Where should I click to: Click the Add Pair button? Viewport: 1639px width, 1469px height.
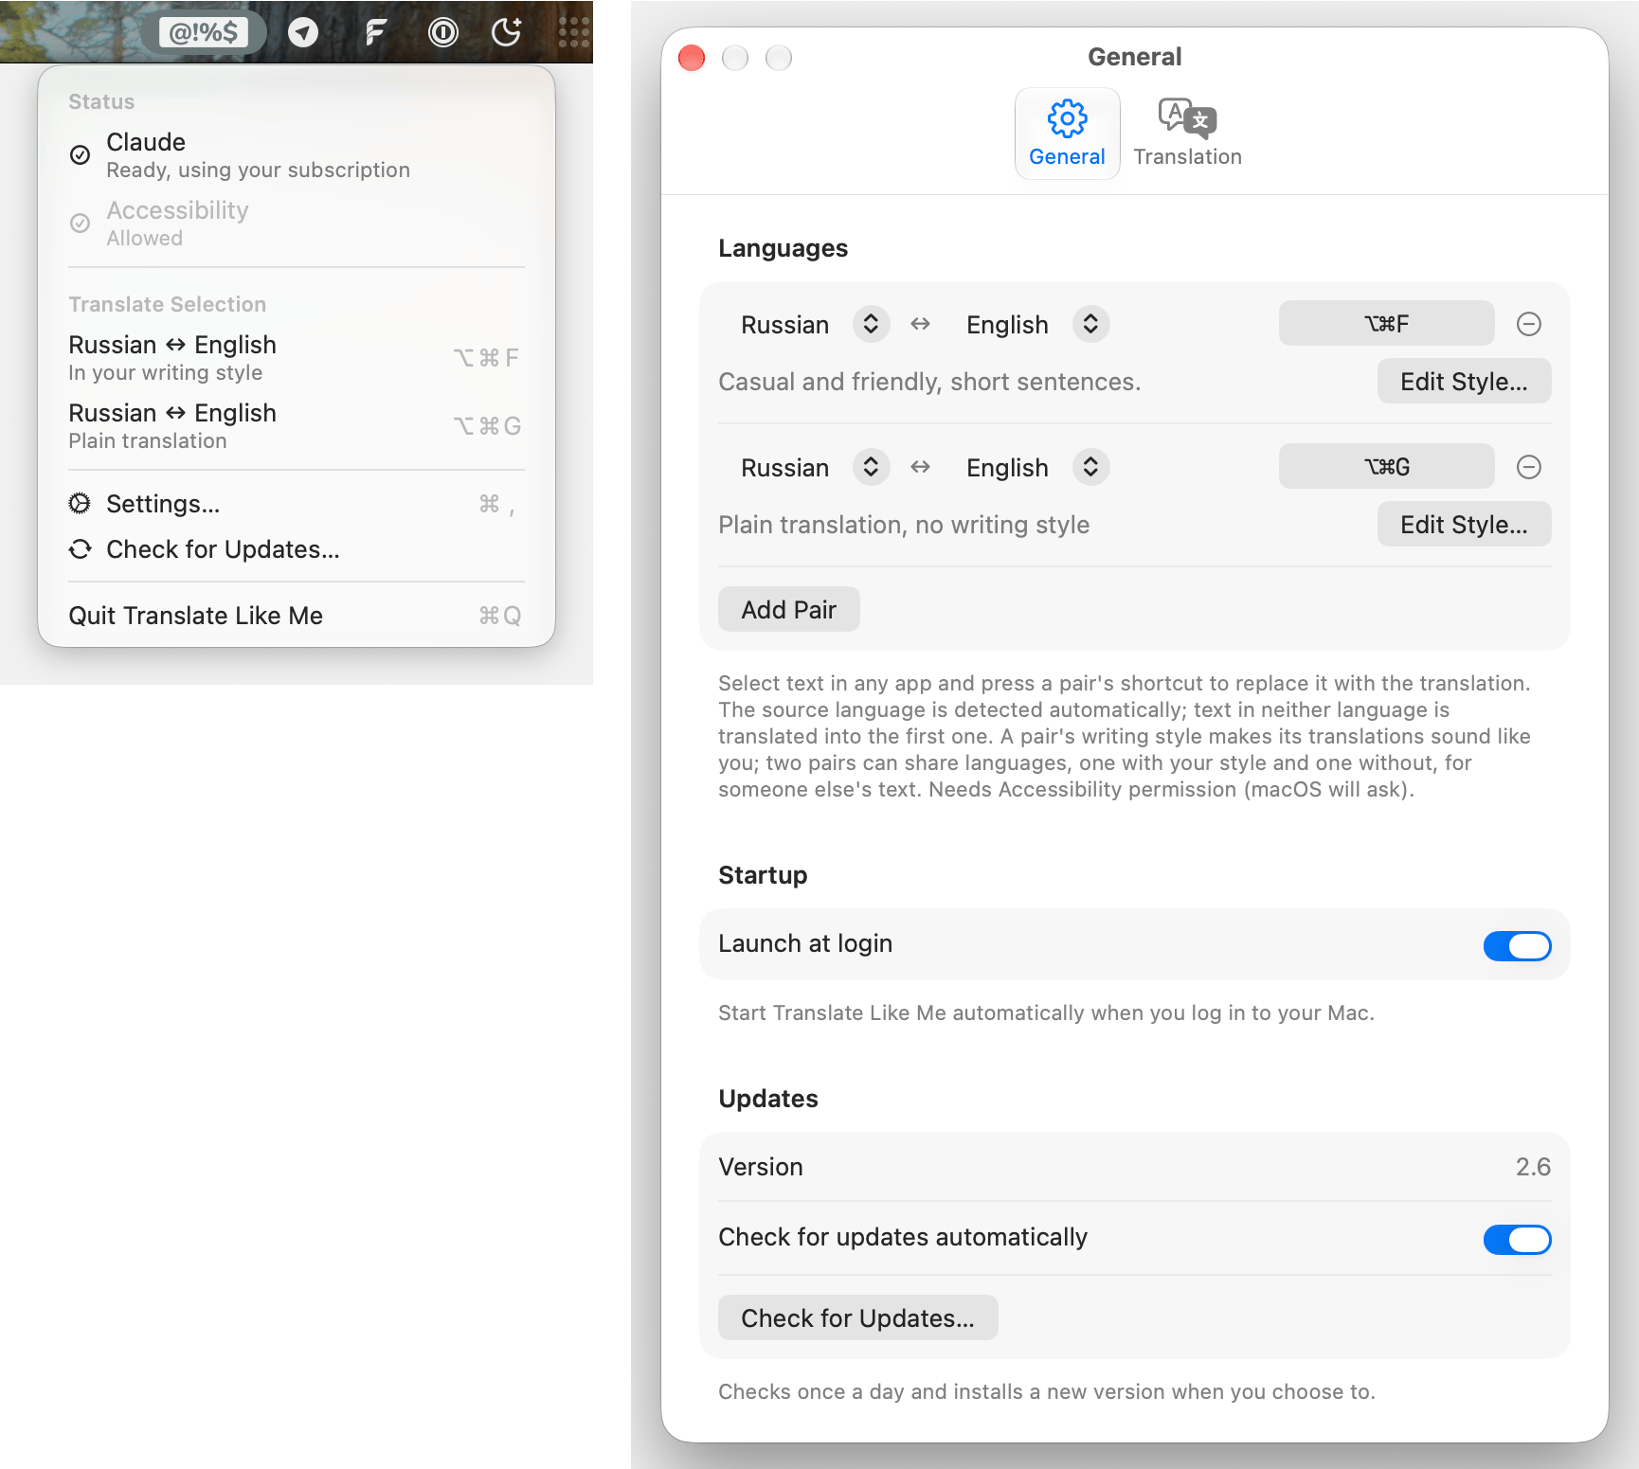point(788,609)
